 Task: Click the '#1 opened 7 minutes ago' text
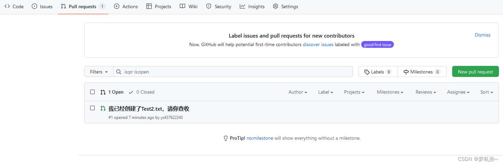coord(131,118)
